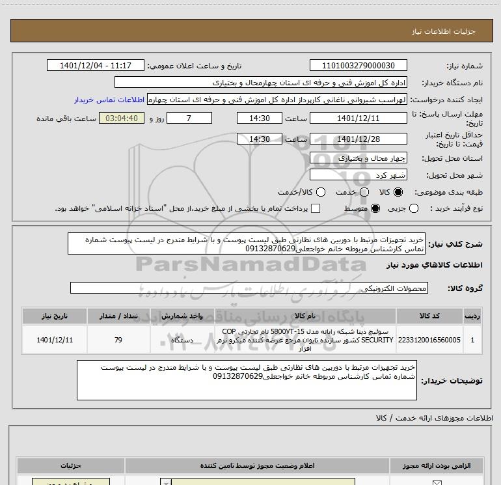Click the واحد شمارش column header
The image size is (501, 485).
182,316
